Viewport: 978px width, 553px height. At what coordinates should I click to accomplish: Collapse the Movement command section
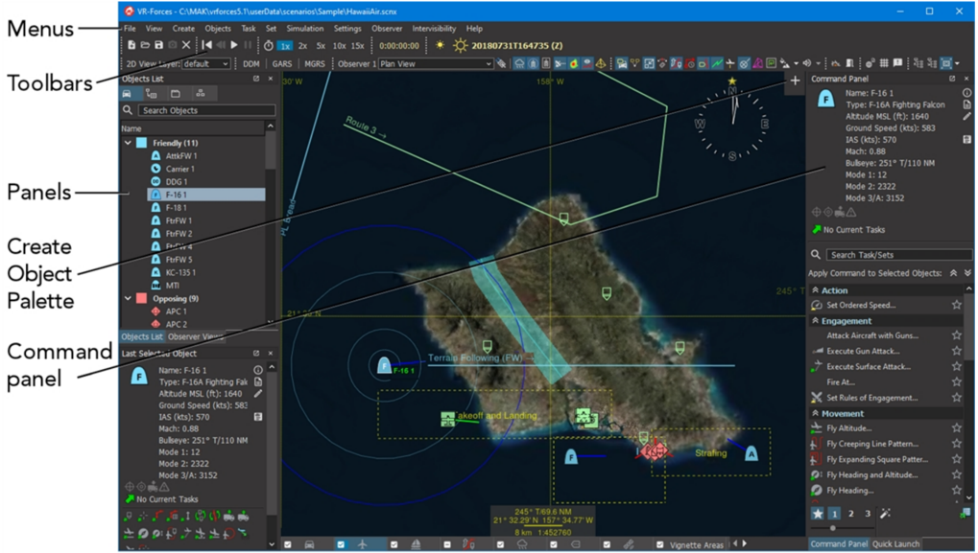pyautogui.click(x=815, y=413)
